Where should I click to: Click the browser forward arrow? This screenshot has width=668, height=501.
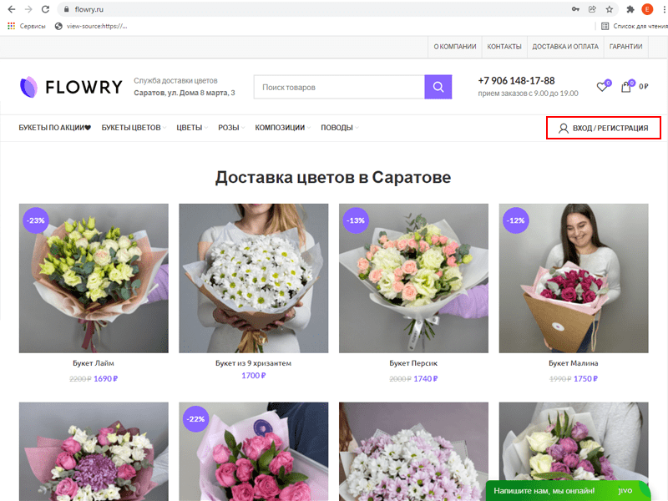point(28,9)
